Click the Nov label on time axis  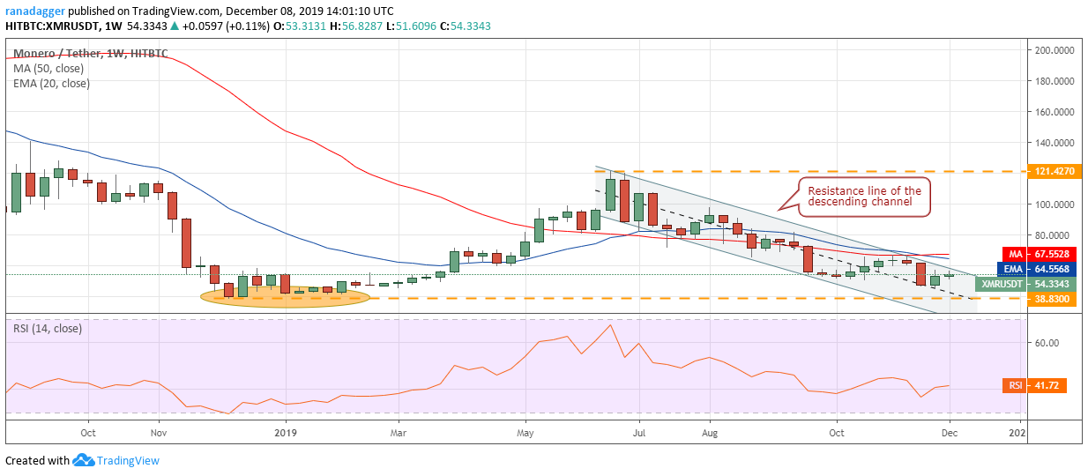pyautogui.click(x=158, y=433)
